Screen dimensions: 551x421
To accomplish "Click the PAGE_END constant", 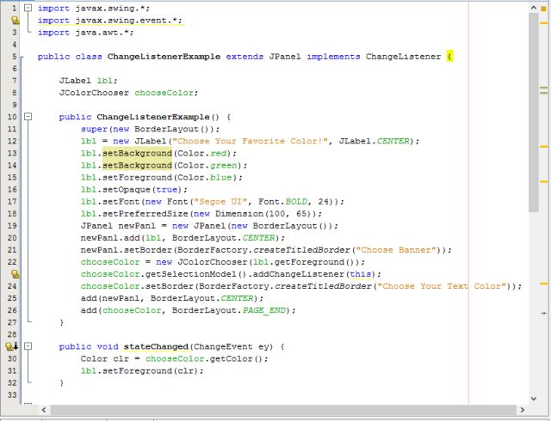I will coord(264,310).
